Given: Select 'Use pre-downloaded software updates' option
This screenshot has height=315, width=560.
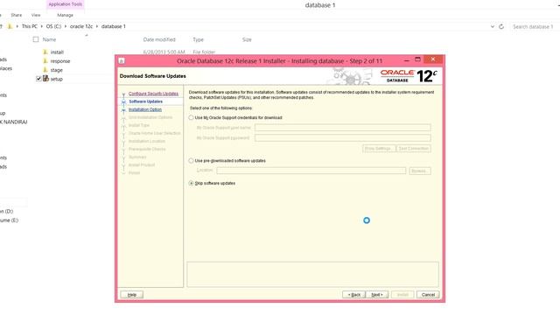Looking at the screenshot, I should coord(191,161).
